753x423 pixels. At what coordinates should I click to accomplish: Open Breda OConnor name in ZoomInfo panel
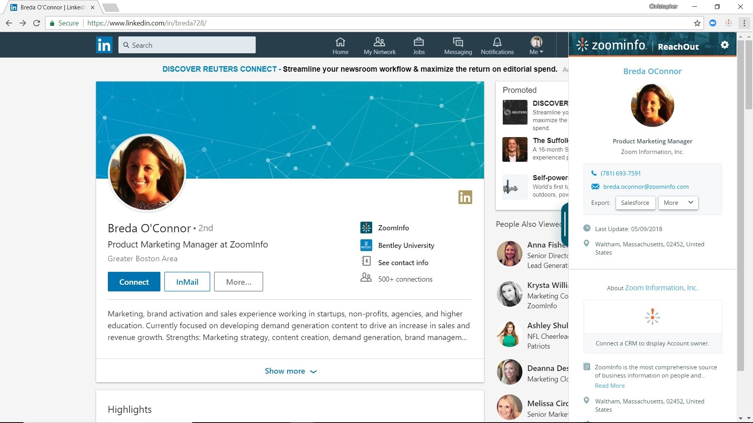click(652, 71)
